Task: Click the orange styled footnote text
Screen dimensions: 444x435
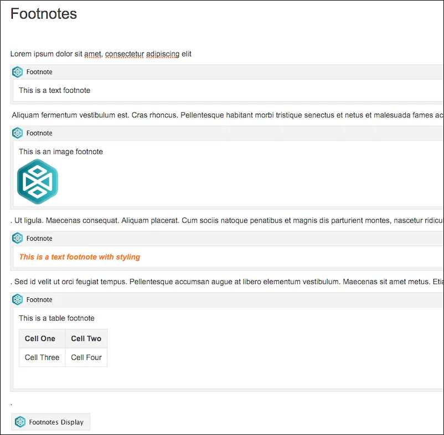Action: [x=80, y=257]
